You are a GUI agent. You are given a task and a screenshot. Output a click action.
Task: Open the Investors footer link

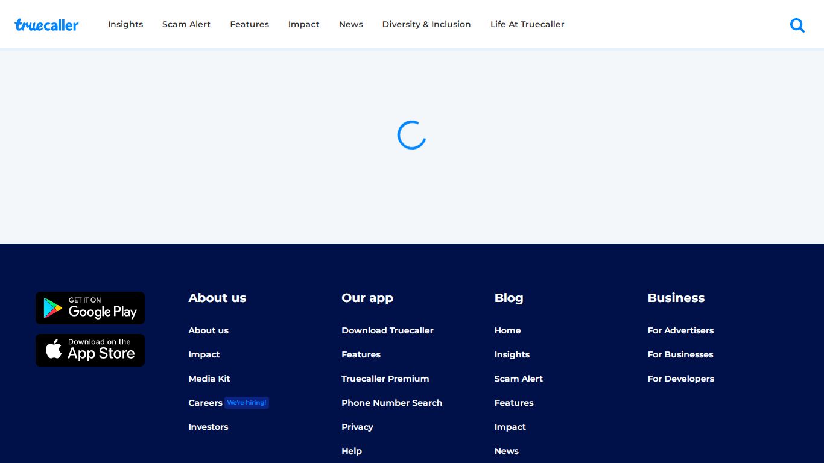click(x=208, y=427)
